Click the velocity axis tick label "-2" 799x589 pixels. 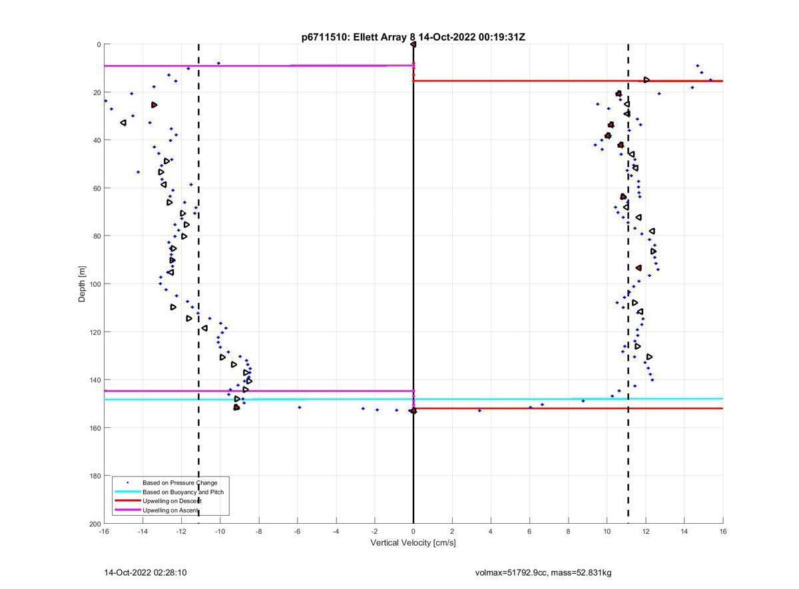click(374, 532)
